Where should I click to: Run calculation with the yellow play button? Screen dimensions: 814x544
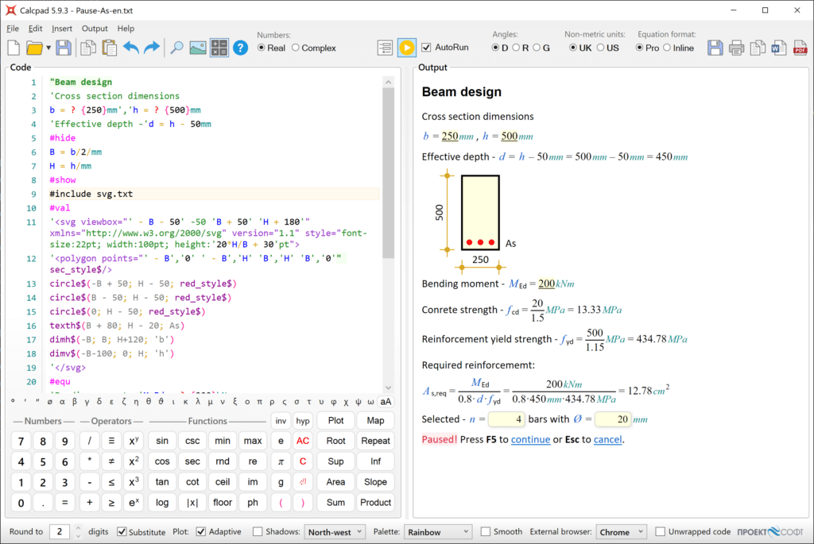tap(406, 48)
